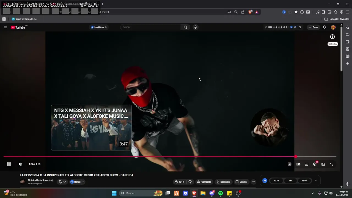Screen dimensions: 352x198
Task: Click the sidebar add plus icon
Action: pos(348,64)
